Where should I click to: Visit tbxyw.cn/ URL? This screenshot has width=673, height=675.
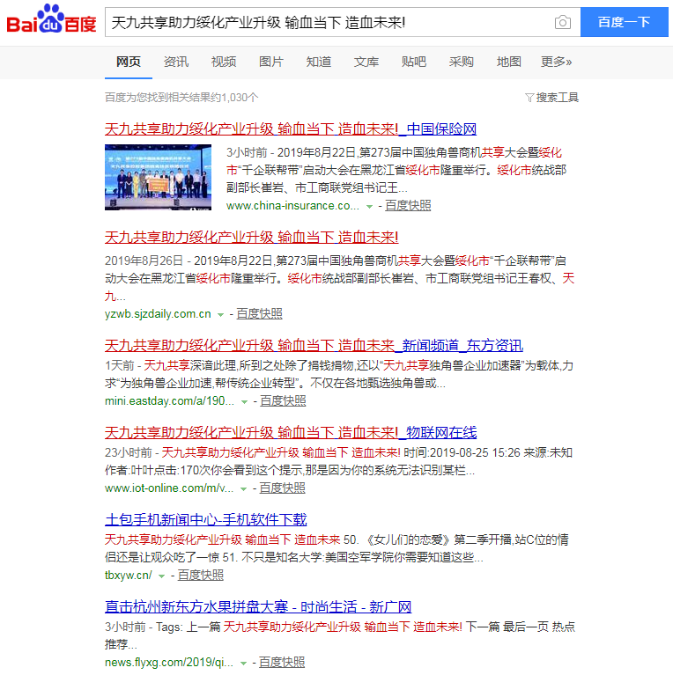(x=128, y=576)
